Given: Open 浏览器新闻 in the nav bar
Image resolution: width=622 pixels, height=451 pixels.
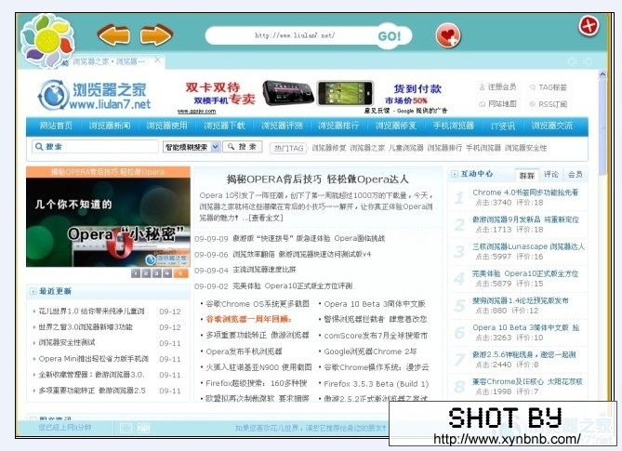Looking at the screenshot, I should [x=110, y=126].
